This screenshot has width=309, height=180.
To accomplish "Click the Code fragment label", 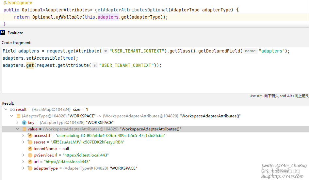I will [x=17, y=42].
